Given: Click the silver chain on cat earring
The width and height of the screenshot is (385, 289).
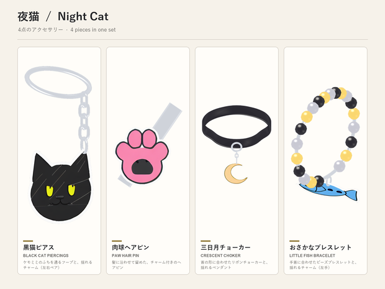Looking at the screenshot, I should point(84,122).
